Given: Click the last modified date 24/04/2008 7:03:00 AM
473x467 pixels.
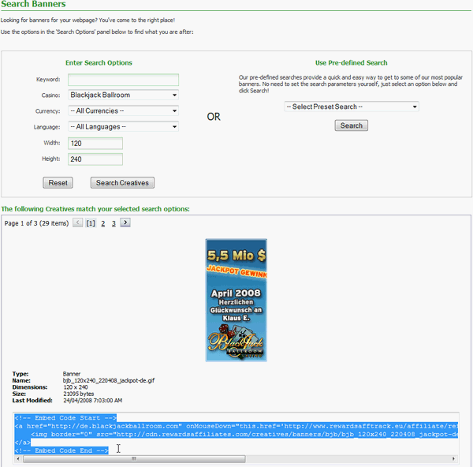Looking at the screenshot, I should [92, 400].
